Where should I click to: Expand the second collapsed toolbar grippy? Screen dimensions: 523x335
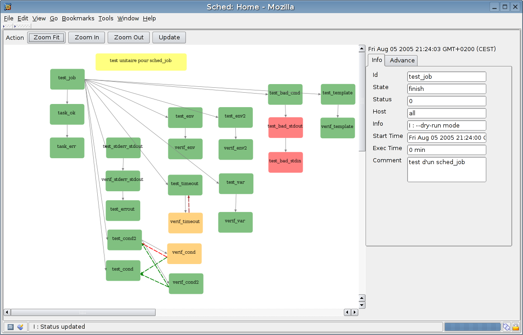pos(24,26)
